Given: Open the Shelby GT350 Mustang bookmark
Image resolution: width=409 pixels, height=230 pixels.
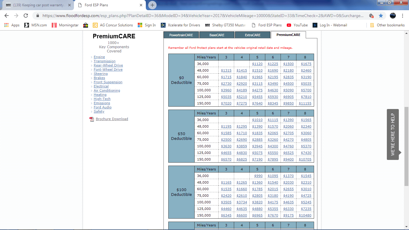Looking at the screenshot, I should [x=225, y=25].
